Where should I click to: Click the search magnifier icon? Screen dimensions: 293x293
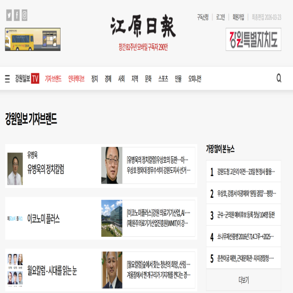click(279, 78)
